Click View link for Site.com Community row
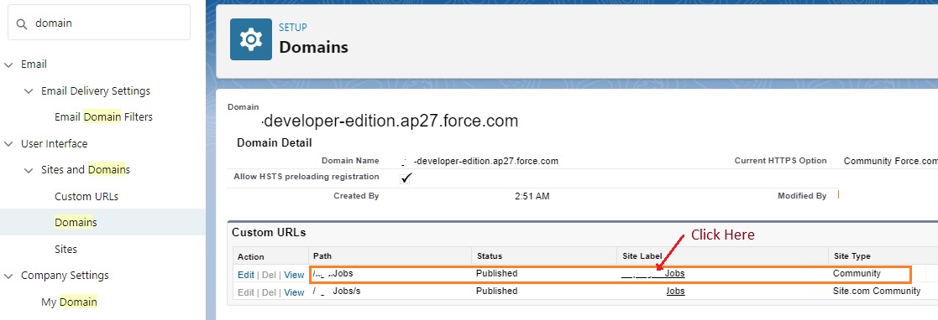The height and width of the screenshot is (320, 938). (294, 292)
